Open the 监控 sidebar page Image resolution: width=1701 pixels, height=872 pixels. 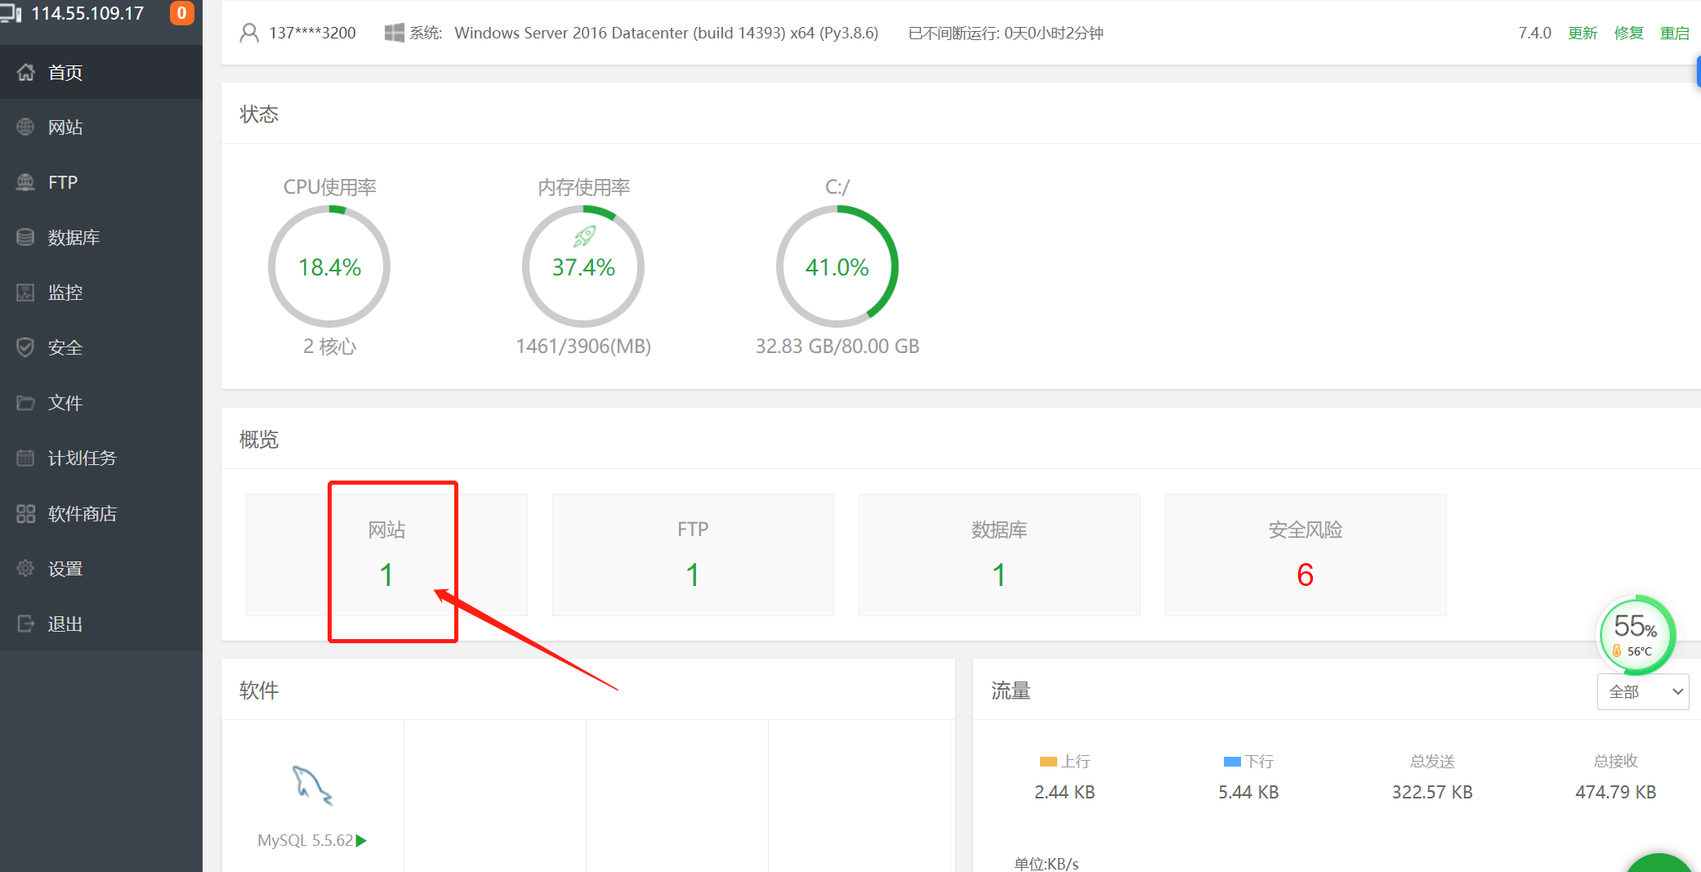[x=101, y=293]
